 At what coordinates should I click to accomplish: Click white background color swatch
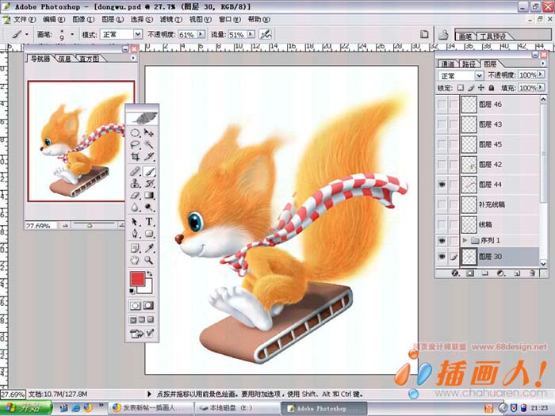tap(148, 289)
